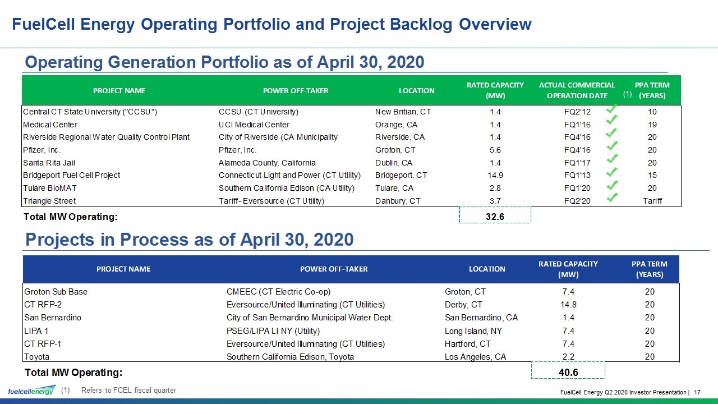Click the checkmark in the Pfizer, Inc. row
This screenshot has height=404, width=718.
click(613, 146)
